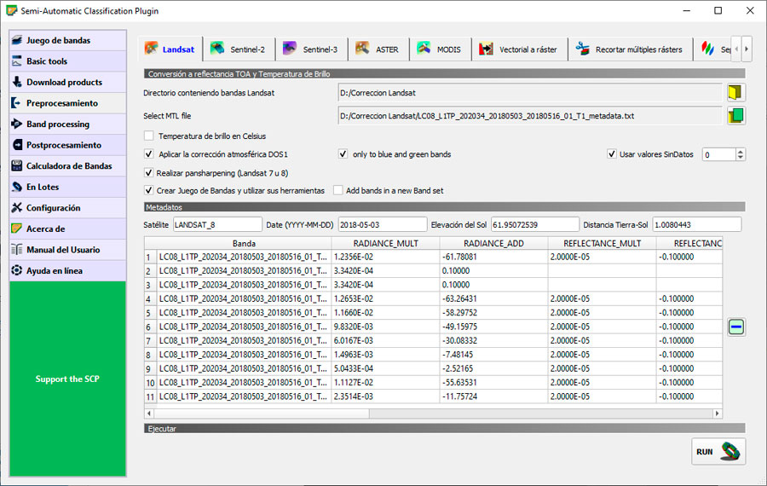Click the Elevación del Sol field
This screenshot has height=486, width=767.
click(535, 224)
